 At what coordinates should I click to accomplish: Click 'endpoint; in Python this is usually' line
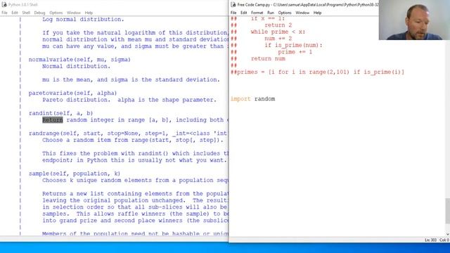[x=134, y=160]
